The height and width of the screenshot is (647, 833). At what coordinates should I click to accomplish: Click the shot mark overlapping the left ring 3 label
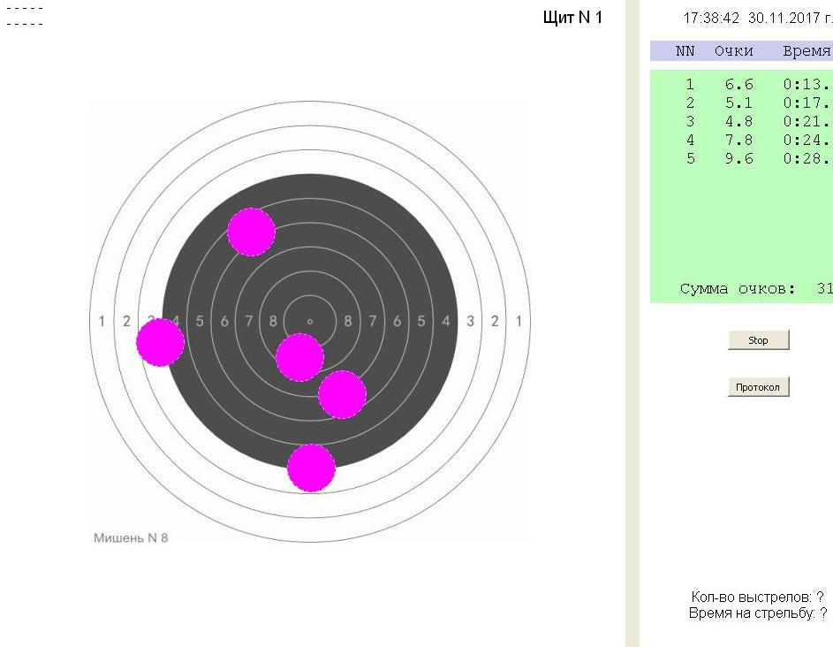160,342
